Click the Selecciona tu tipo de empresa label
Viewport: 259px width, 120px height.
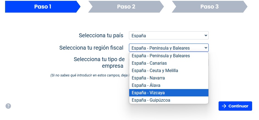pyautogui.click(x=99, y=62)
